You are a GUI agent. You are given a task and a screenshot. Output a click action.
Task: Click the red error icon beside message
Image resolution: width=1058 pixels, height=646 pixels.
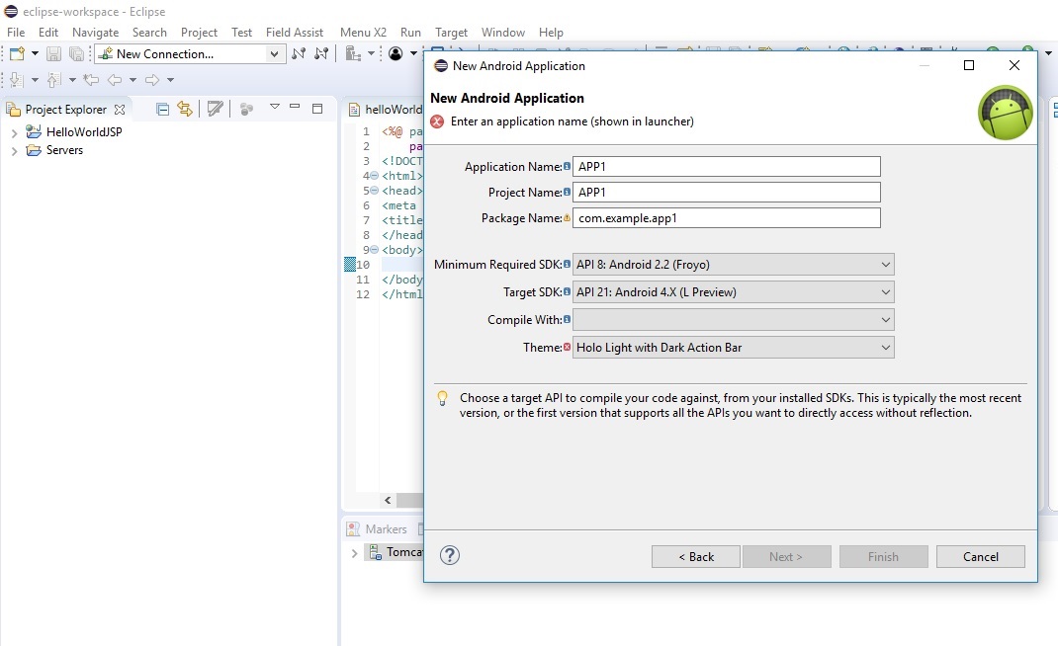click(437, 121)
